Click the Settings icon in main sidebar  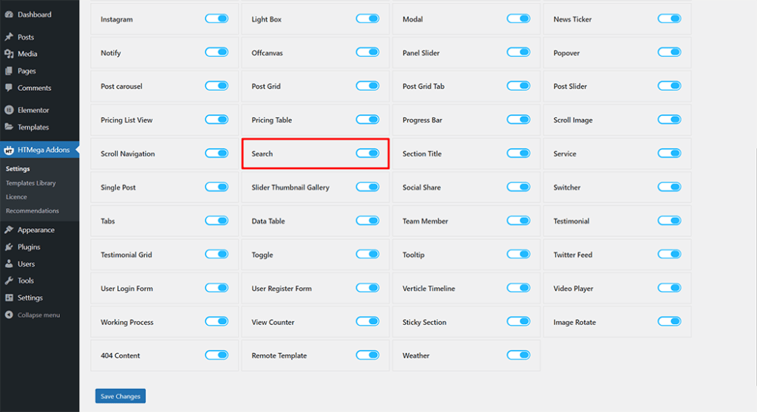click(9, 298)
